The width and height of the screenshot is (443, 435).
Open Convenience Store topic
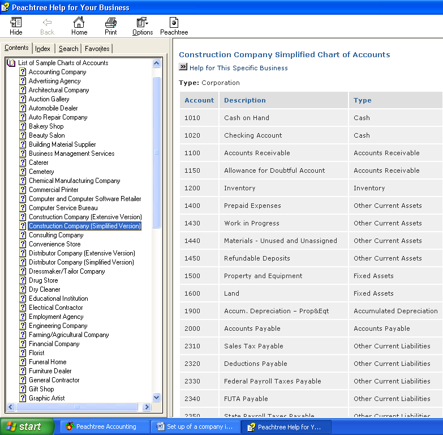(54, 244)
